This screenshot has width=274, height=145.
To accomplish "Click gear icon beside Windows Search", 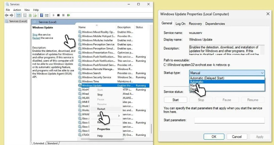I will click(80, 73).
